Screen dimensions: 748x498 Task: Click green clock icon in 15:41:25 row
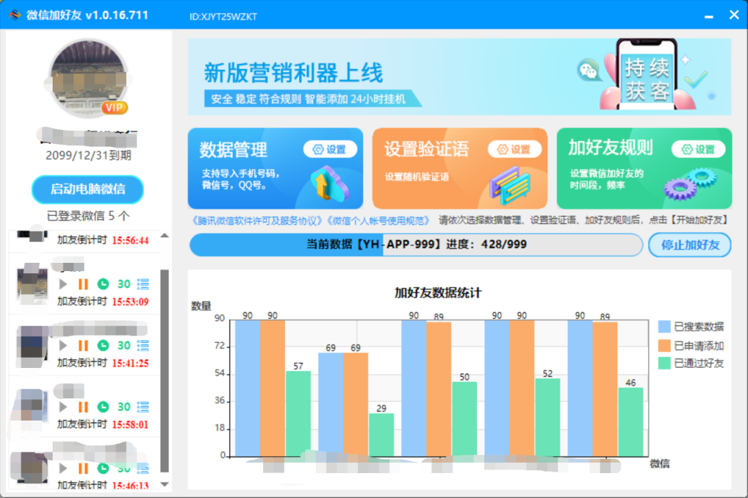tap(103, 346)
